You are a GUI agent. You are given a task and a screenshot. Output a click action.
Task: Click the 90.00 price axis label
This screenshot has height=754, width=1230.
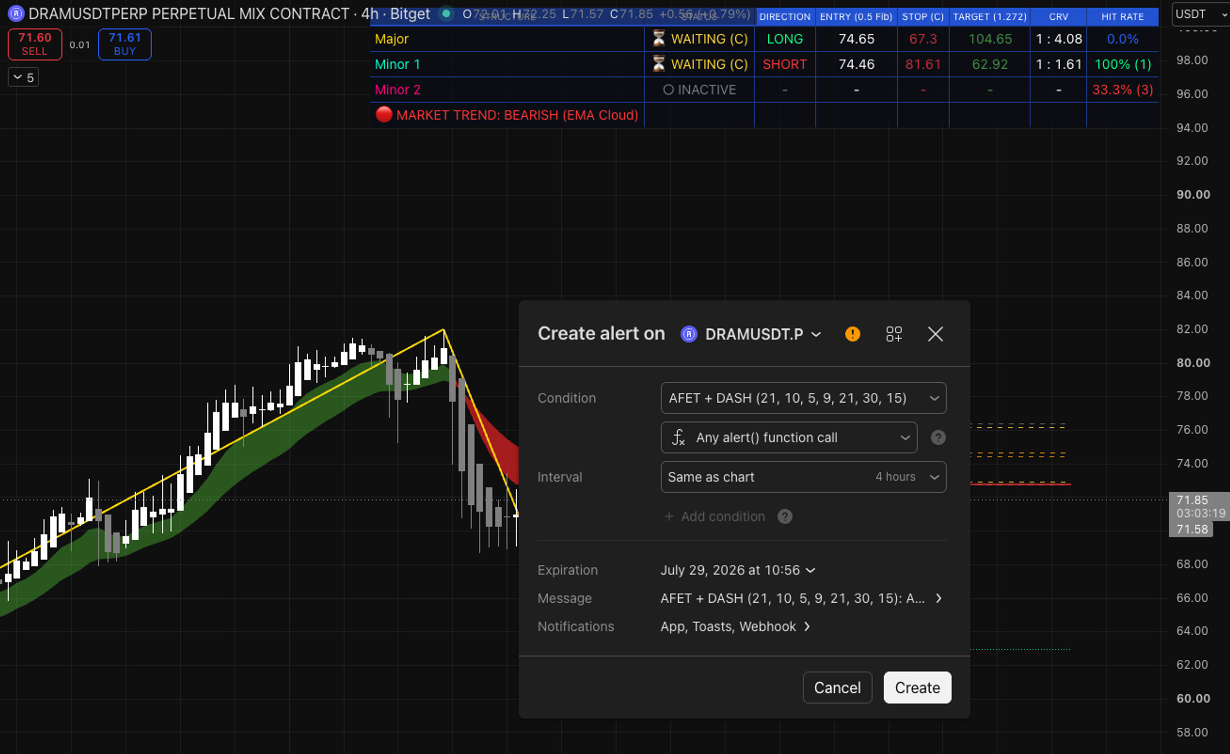coord(1193,195)
